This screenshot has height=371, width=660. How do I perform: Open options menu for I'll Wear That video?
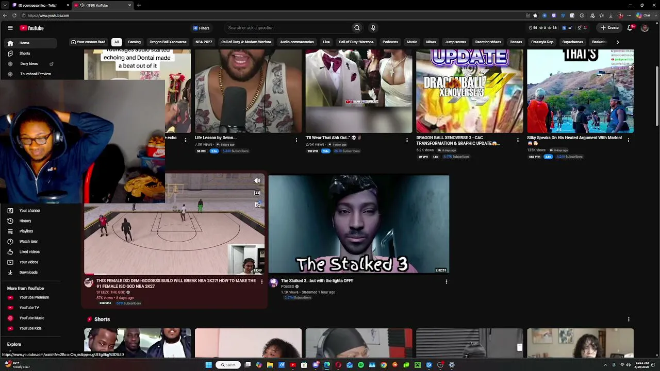tap(407, 140)
